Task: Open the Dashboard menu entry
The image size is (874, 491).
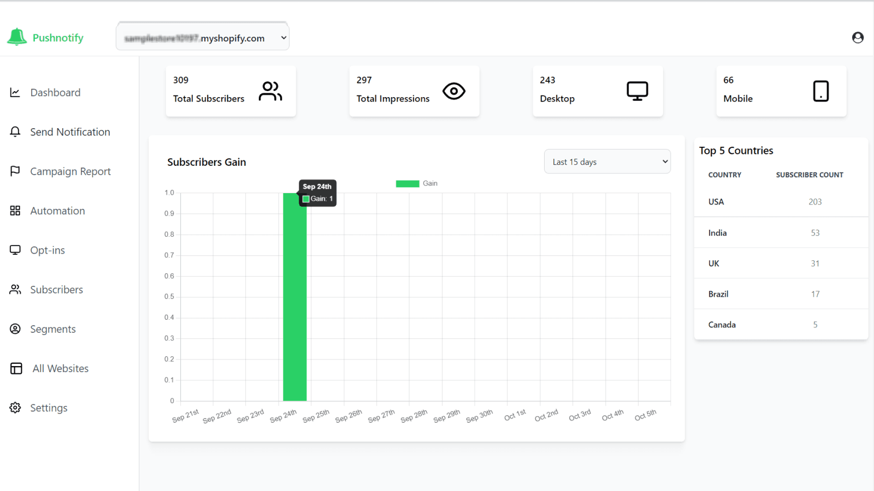Action: 55,92
